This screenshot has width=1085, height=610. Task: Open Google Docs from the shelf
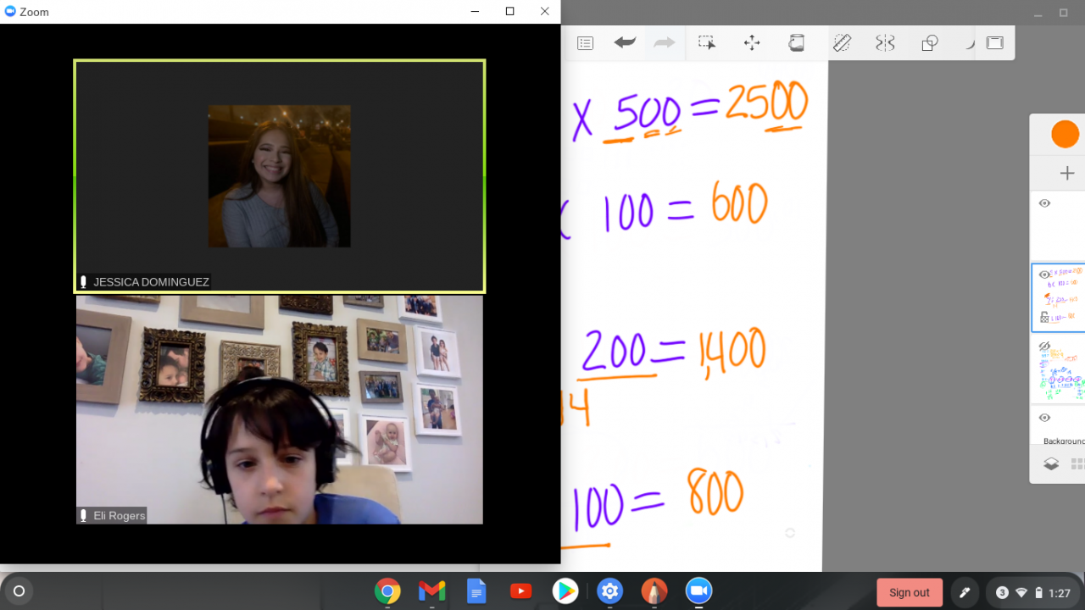click(x=476, y=591)
